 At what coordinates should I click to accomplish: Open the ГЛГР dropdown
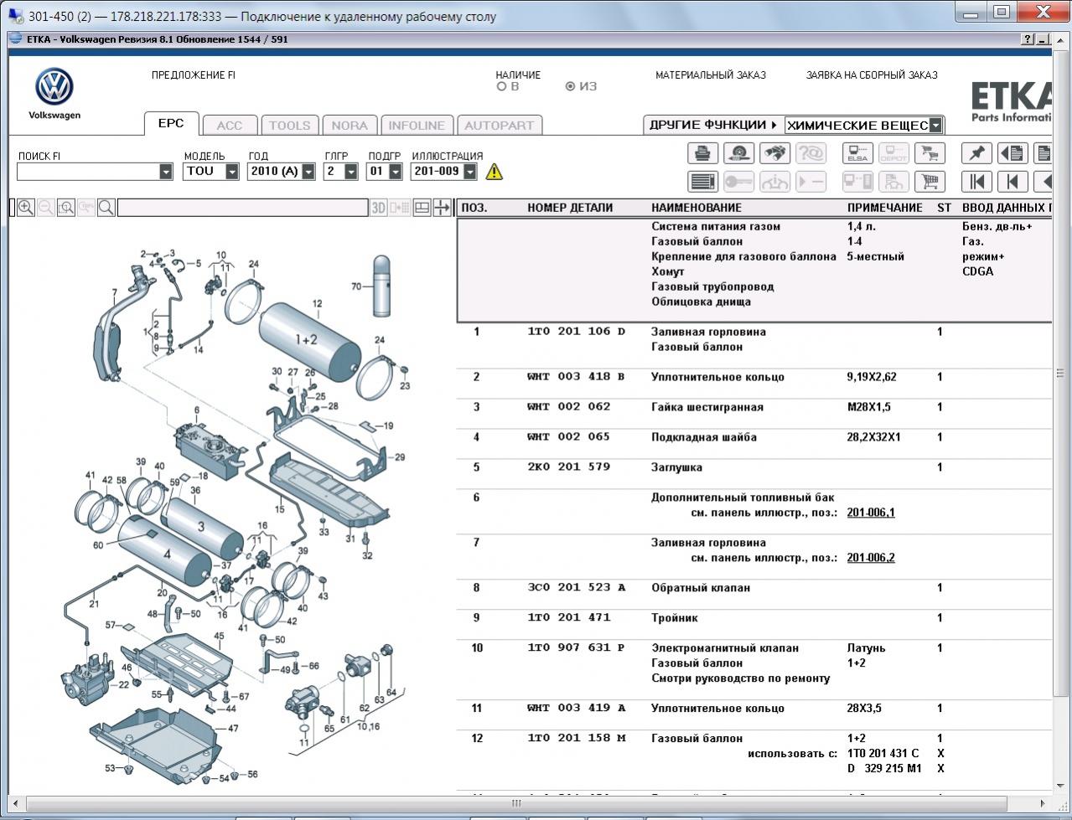(x=351, y=172)
